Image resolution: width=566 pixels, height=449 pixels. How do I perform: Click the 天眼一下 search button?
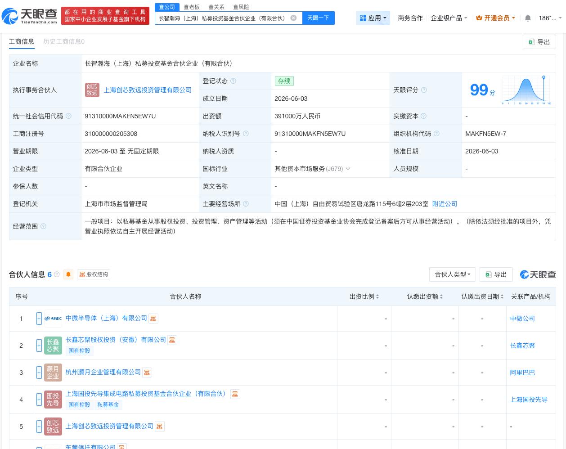(318, 18)
